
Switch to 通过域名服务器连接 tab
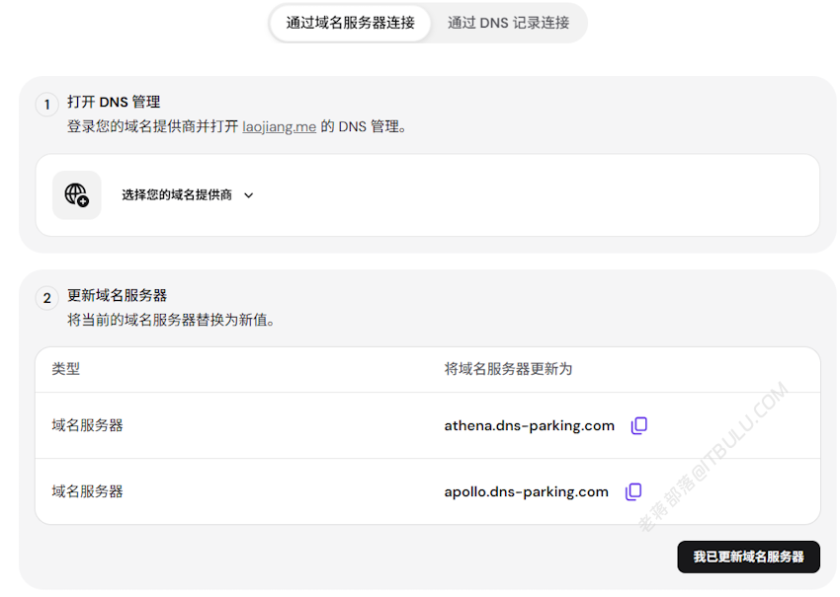click(x=350, y=23)
